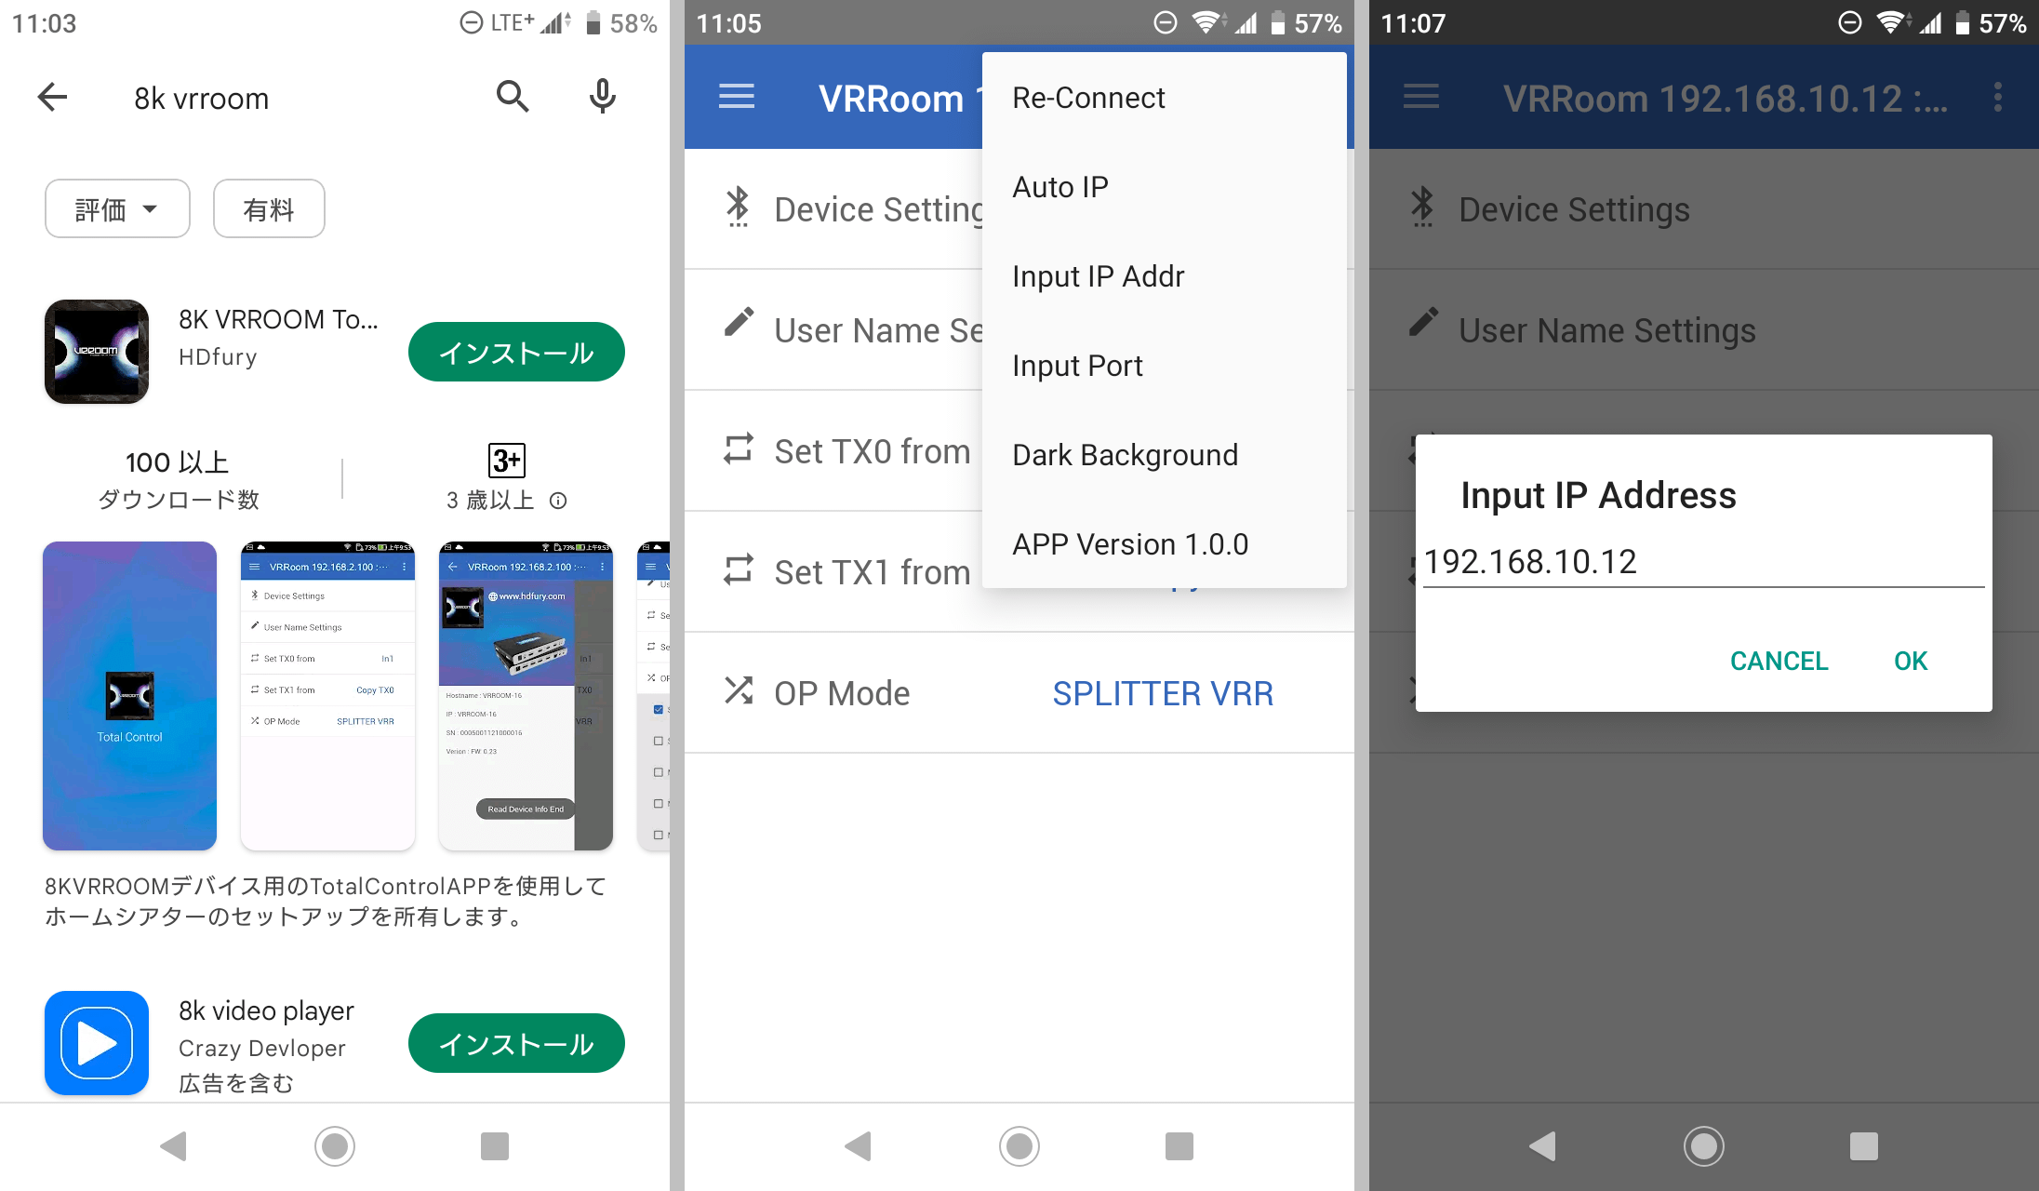Tap the search magnifier icon
The image size is (2039, 1191).
[513, 97]
